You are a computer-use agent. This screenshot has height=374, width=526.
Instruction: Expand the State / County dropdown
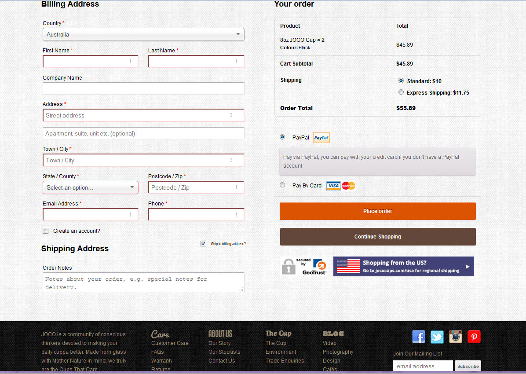[90, 187]
